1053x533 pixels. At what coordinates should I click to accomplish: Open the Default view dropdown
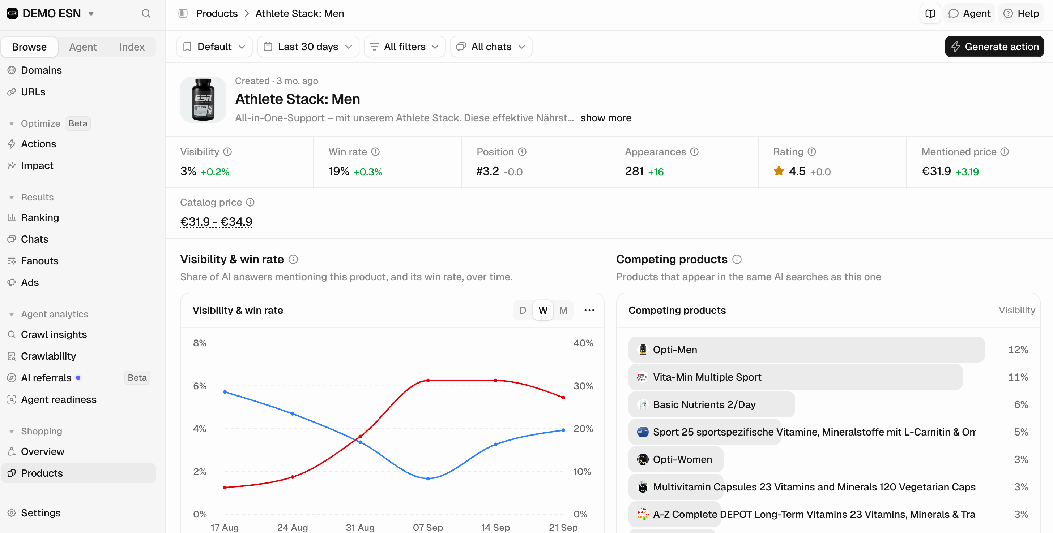(x=214, y=47)
